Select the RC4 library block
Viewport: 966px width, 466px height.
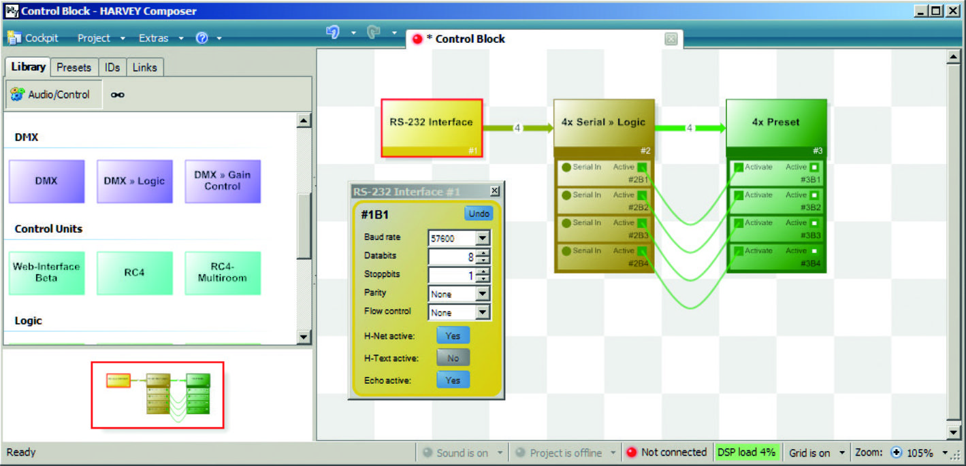(x=135, y=273)
